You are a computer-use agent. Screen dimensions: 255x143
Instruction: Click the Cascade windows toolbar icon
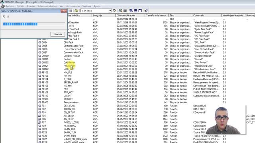click(x=131, y=11)
